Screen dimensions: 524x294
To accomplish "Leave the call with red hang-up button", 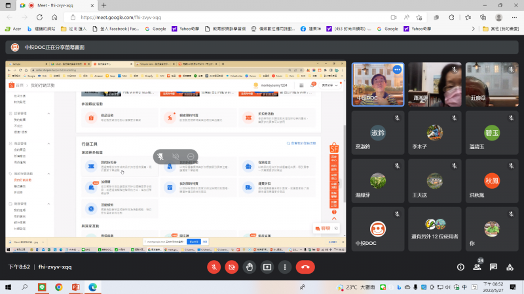I will point(305,267).
